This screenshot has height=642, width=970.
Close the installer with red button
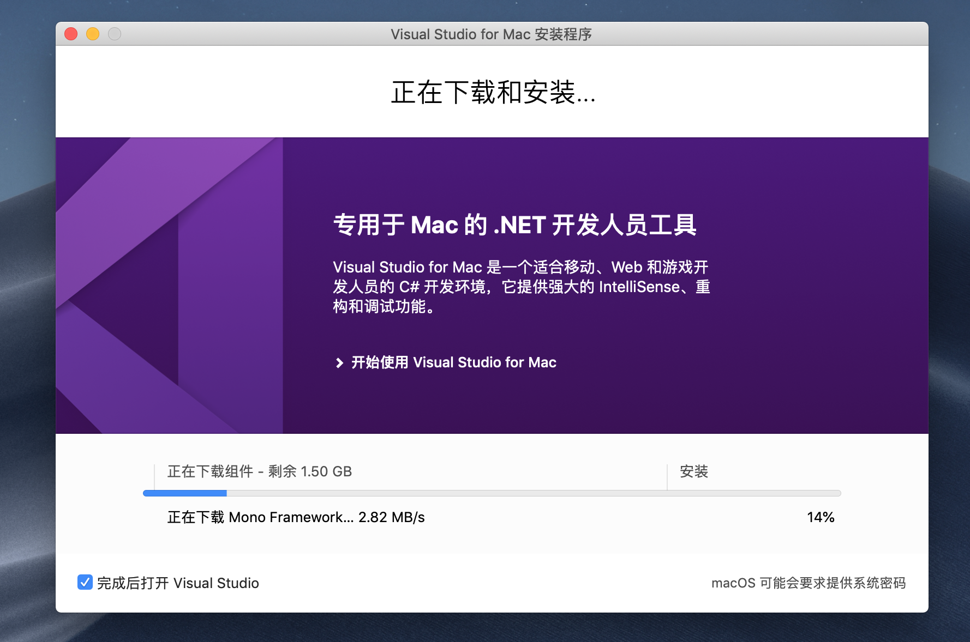click(71, 34)
